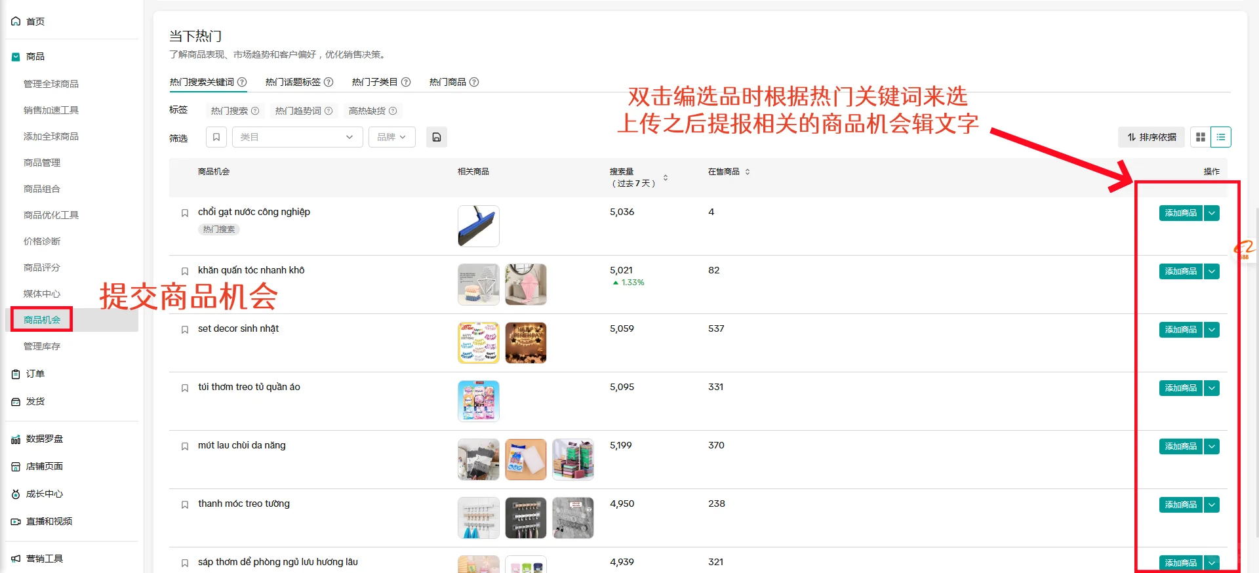Bookmark the 'mút lau chùi đa năng' keyword

click(185, 446)
